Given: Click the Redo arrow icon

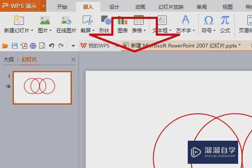Looking at the screenshot, I should click(61, 46).
